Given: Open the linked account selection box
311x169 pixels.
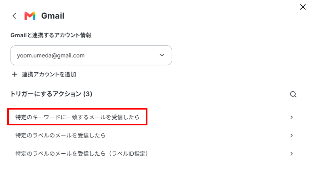Looking at the screenshot, I should (x=91, y=55).
